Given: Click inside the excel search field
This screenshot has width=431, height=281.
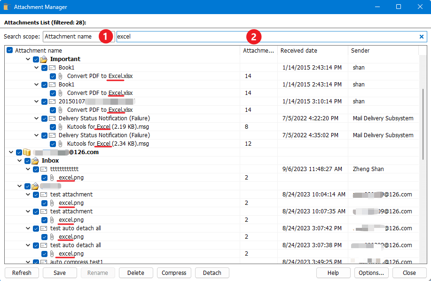Looking at the screenshot, I should pyautogui.click(x=188, y=36).
